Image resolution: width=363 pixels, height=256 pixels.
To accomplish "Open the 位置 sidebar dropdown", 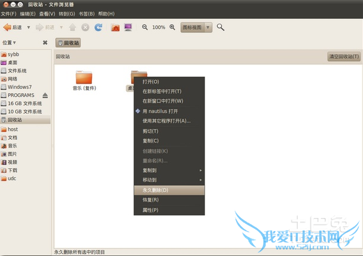I will pyautogui.click(x=9, y=43).
